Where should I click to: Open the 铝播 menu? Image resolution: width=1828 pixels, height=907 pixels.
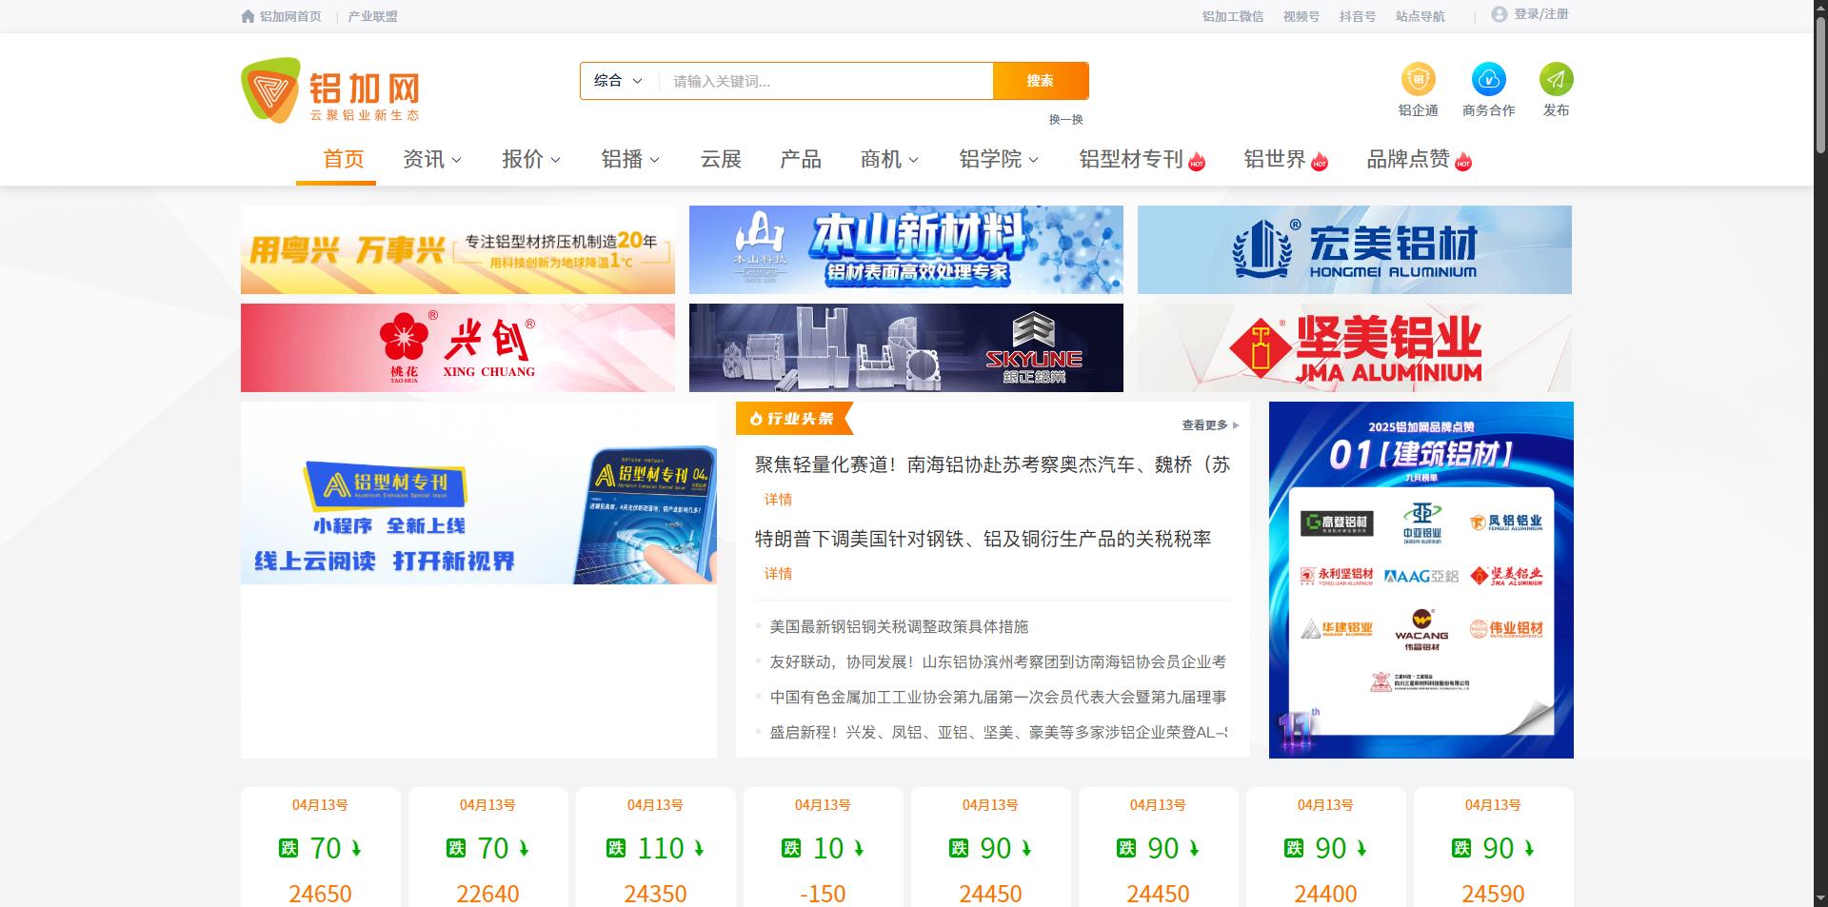(630, 160)
